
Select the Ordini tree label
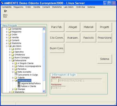pyautogui.click(x=14, y=35)
